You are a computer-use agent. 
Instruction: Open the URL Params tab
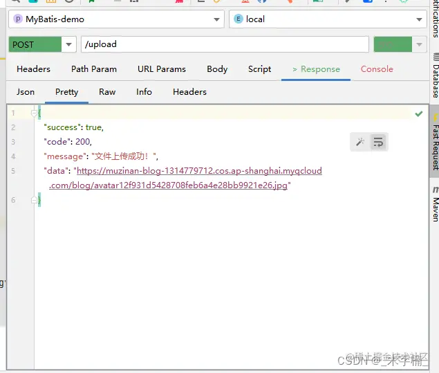(162, 69)
